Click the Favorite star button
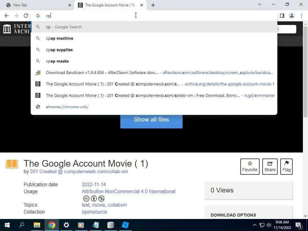This screenshot has height=231, width=308. tap(250, 167)
